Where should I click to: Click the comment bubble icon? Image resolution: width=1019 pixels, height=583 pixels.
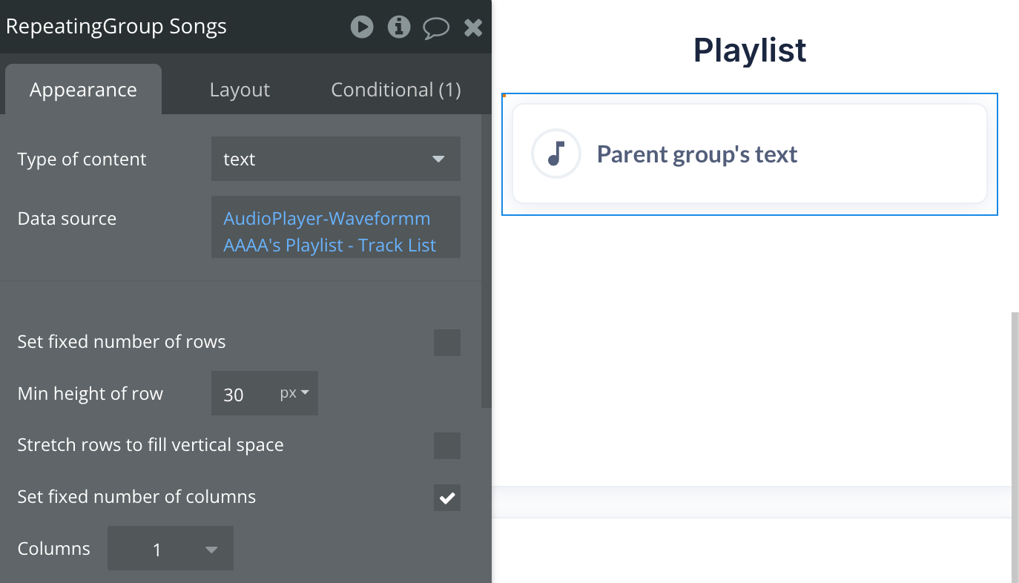[436, 28]
